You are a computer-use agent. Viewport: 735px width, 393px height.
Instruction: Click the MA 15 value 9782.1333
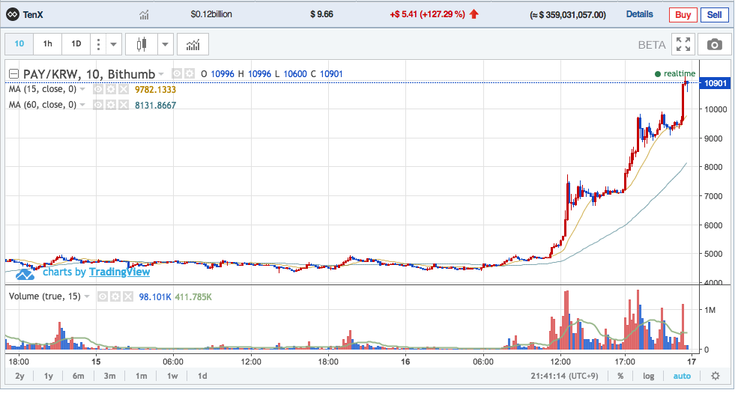[x=156, y=90]
